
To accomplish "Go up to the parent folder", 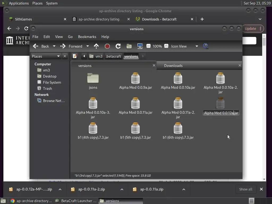I will [96, 46].
